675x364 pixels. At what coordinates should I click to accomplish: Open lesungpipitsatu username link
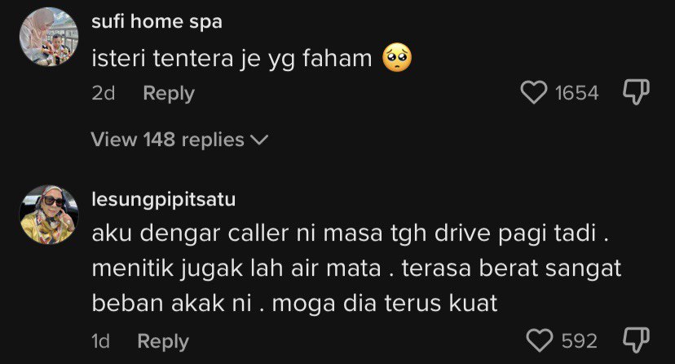(164, 200)
